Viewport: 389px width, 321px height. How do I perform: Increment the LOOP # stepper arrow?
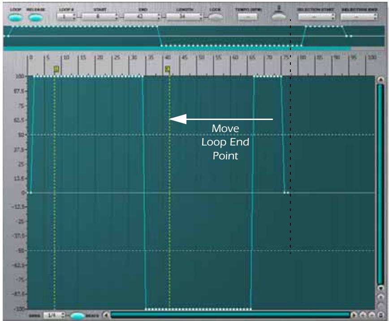[74, 15]
